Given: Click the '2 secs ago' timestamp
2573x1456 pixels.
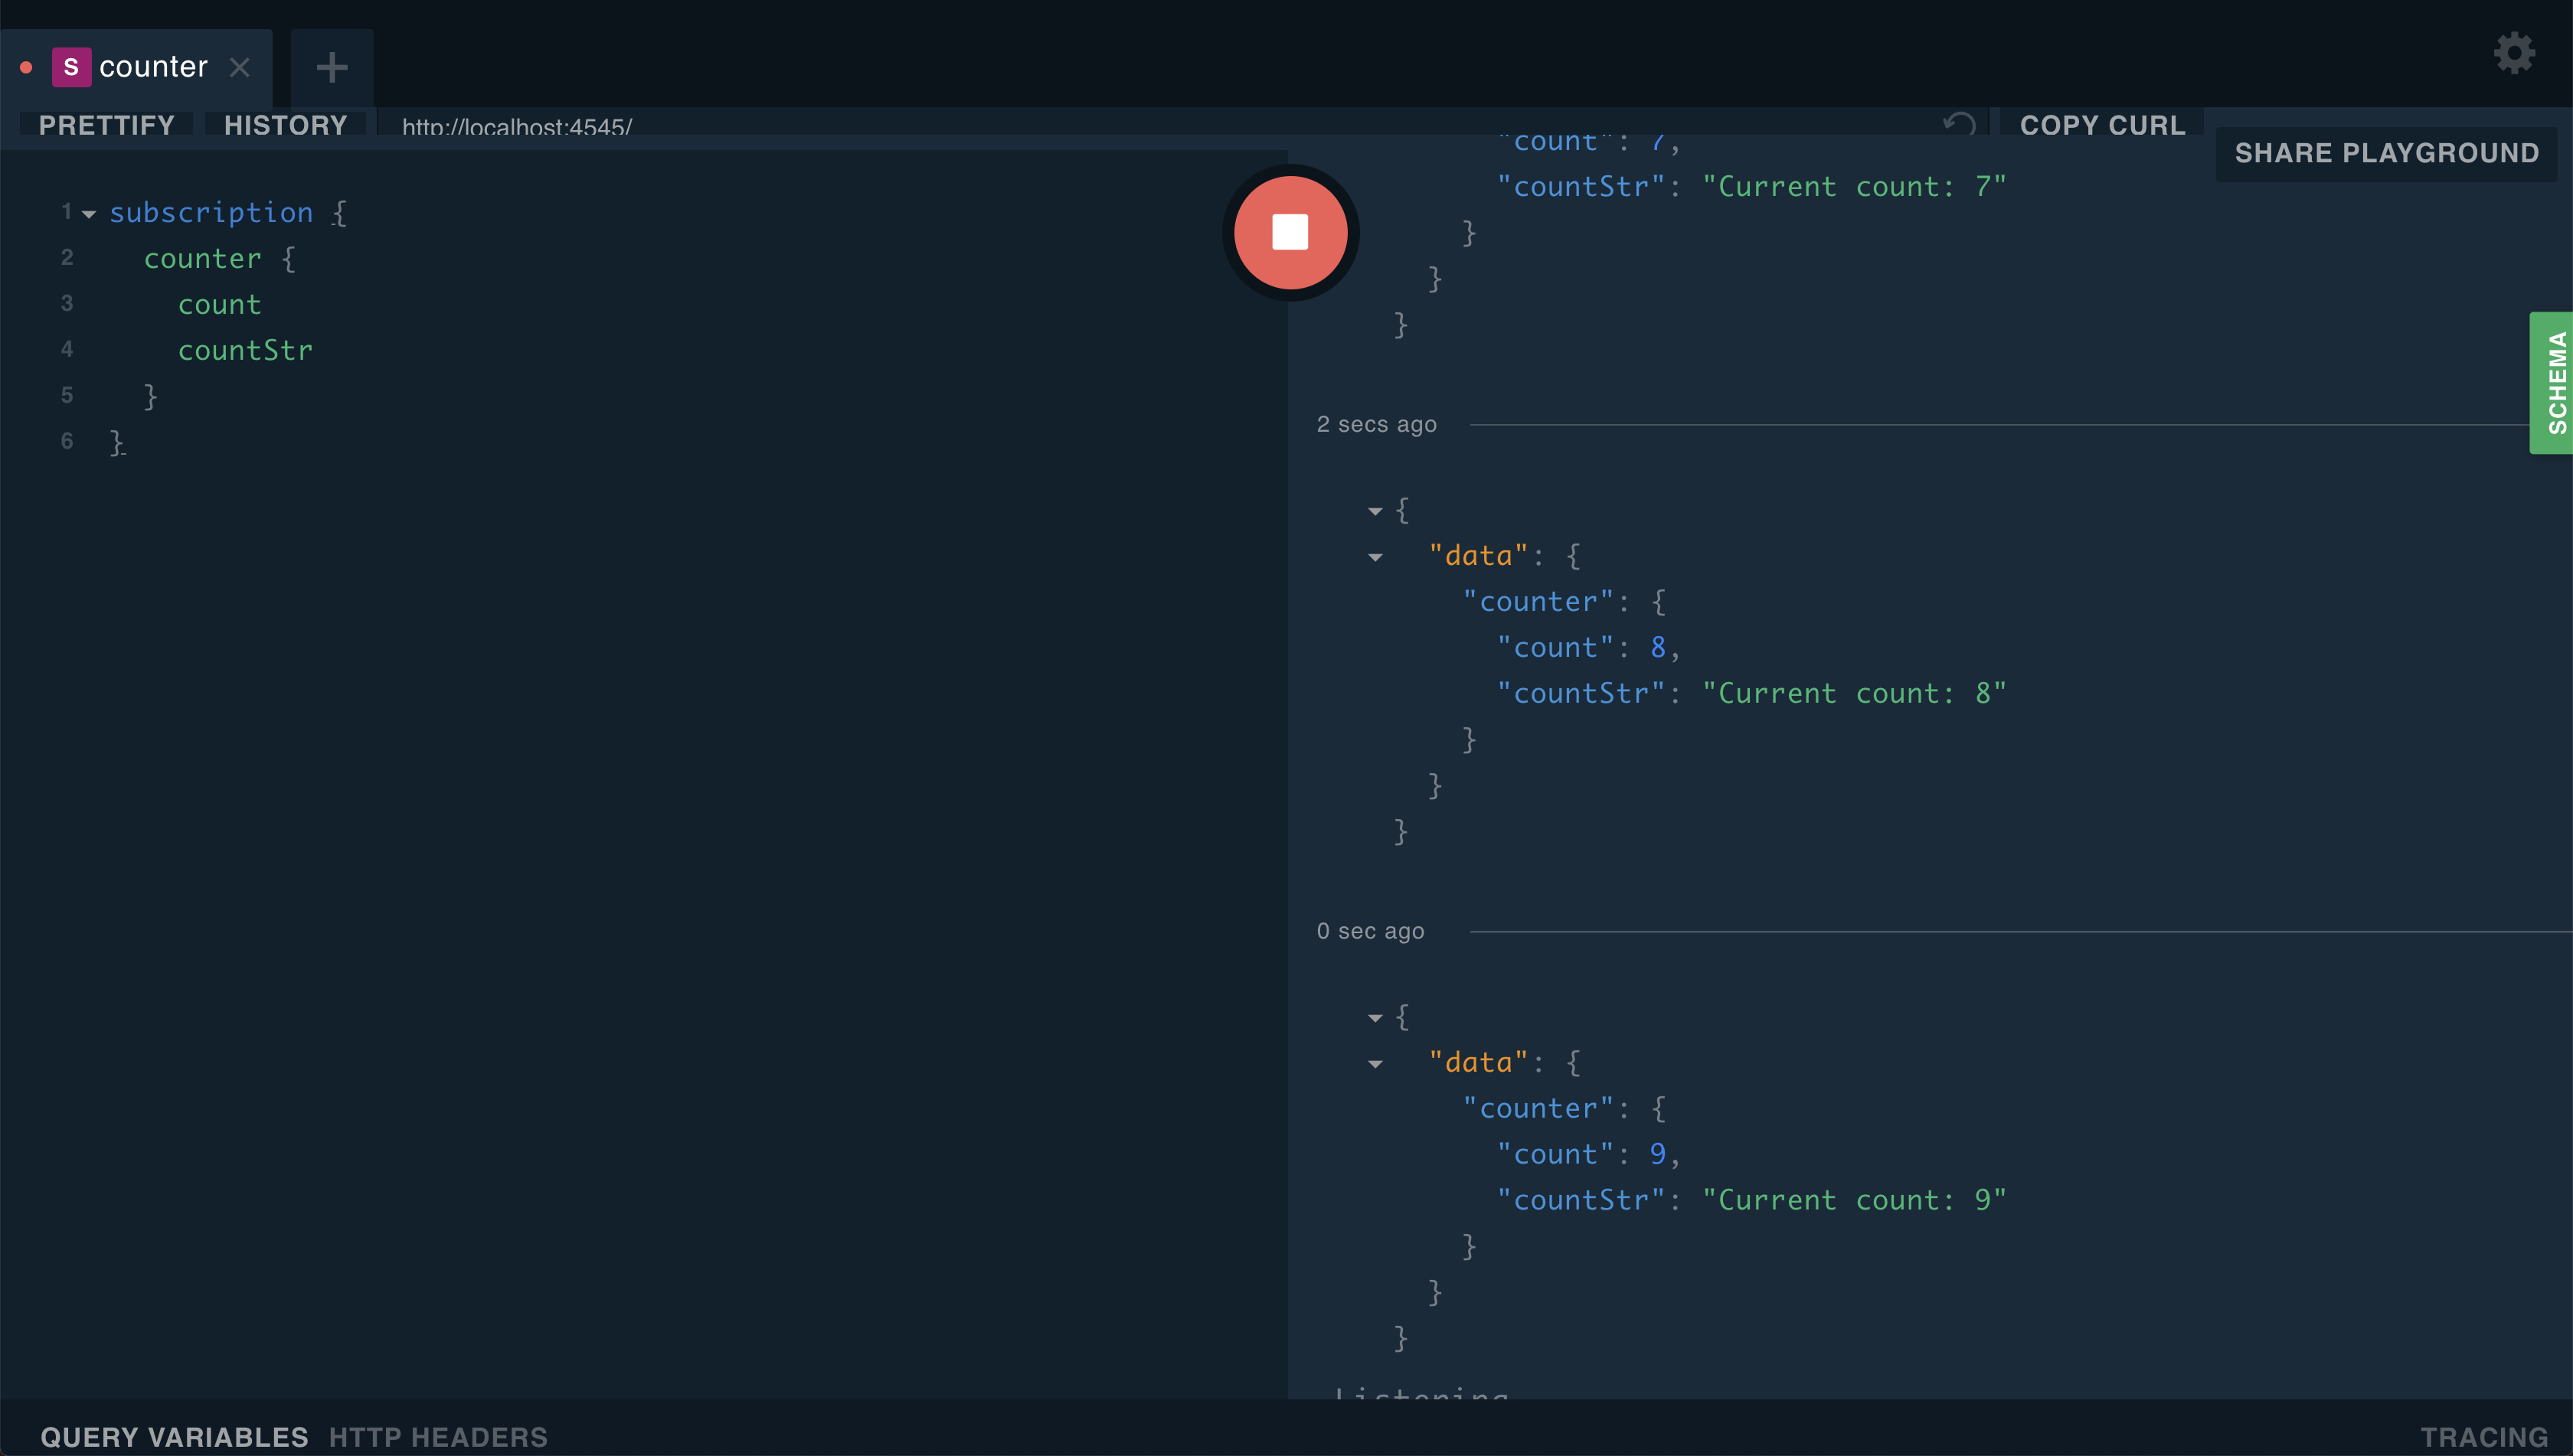Looking at the screenshot, I should pos(1377,424).
